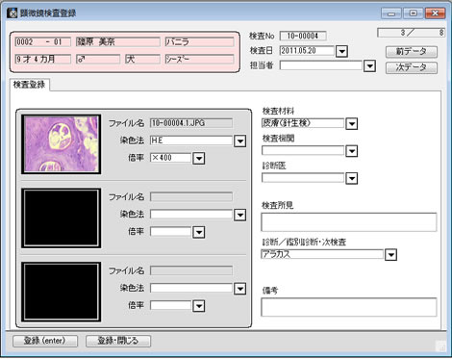Open the 検査機関 dropdown arrow

(x=352, y=151)
